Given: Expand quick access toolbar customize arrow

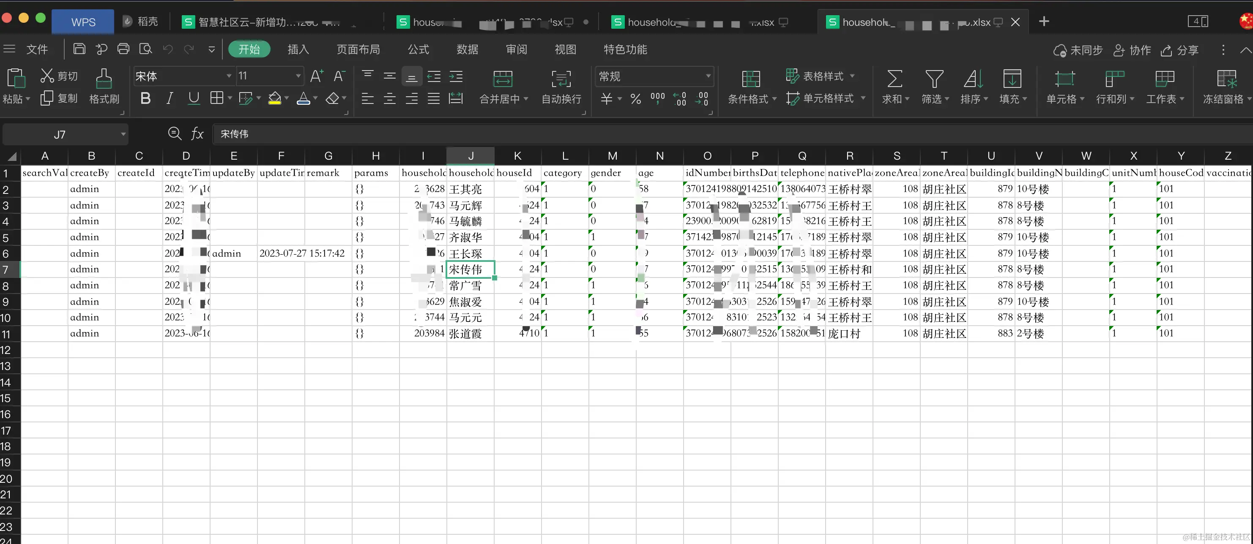Looking at the screenshot, I should pos(211,49).
